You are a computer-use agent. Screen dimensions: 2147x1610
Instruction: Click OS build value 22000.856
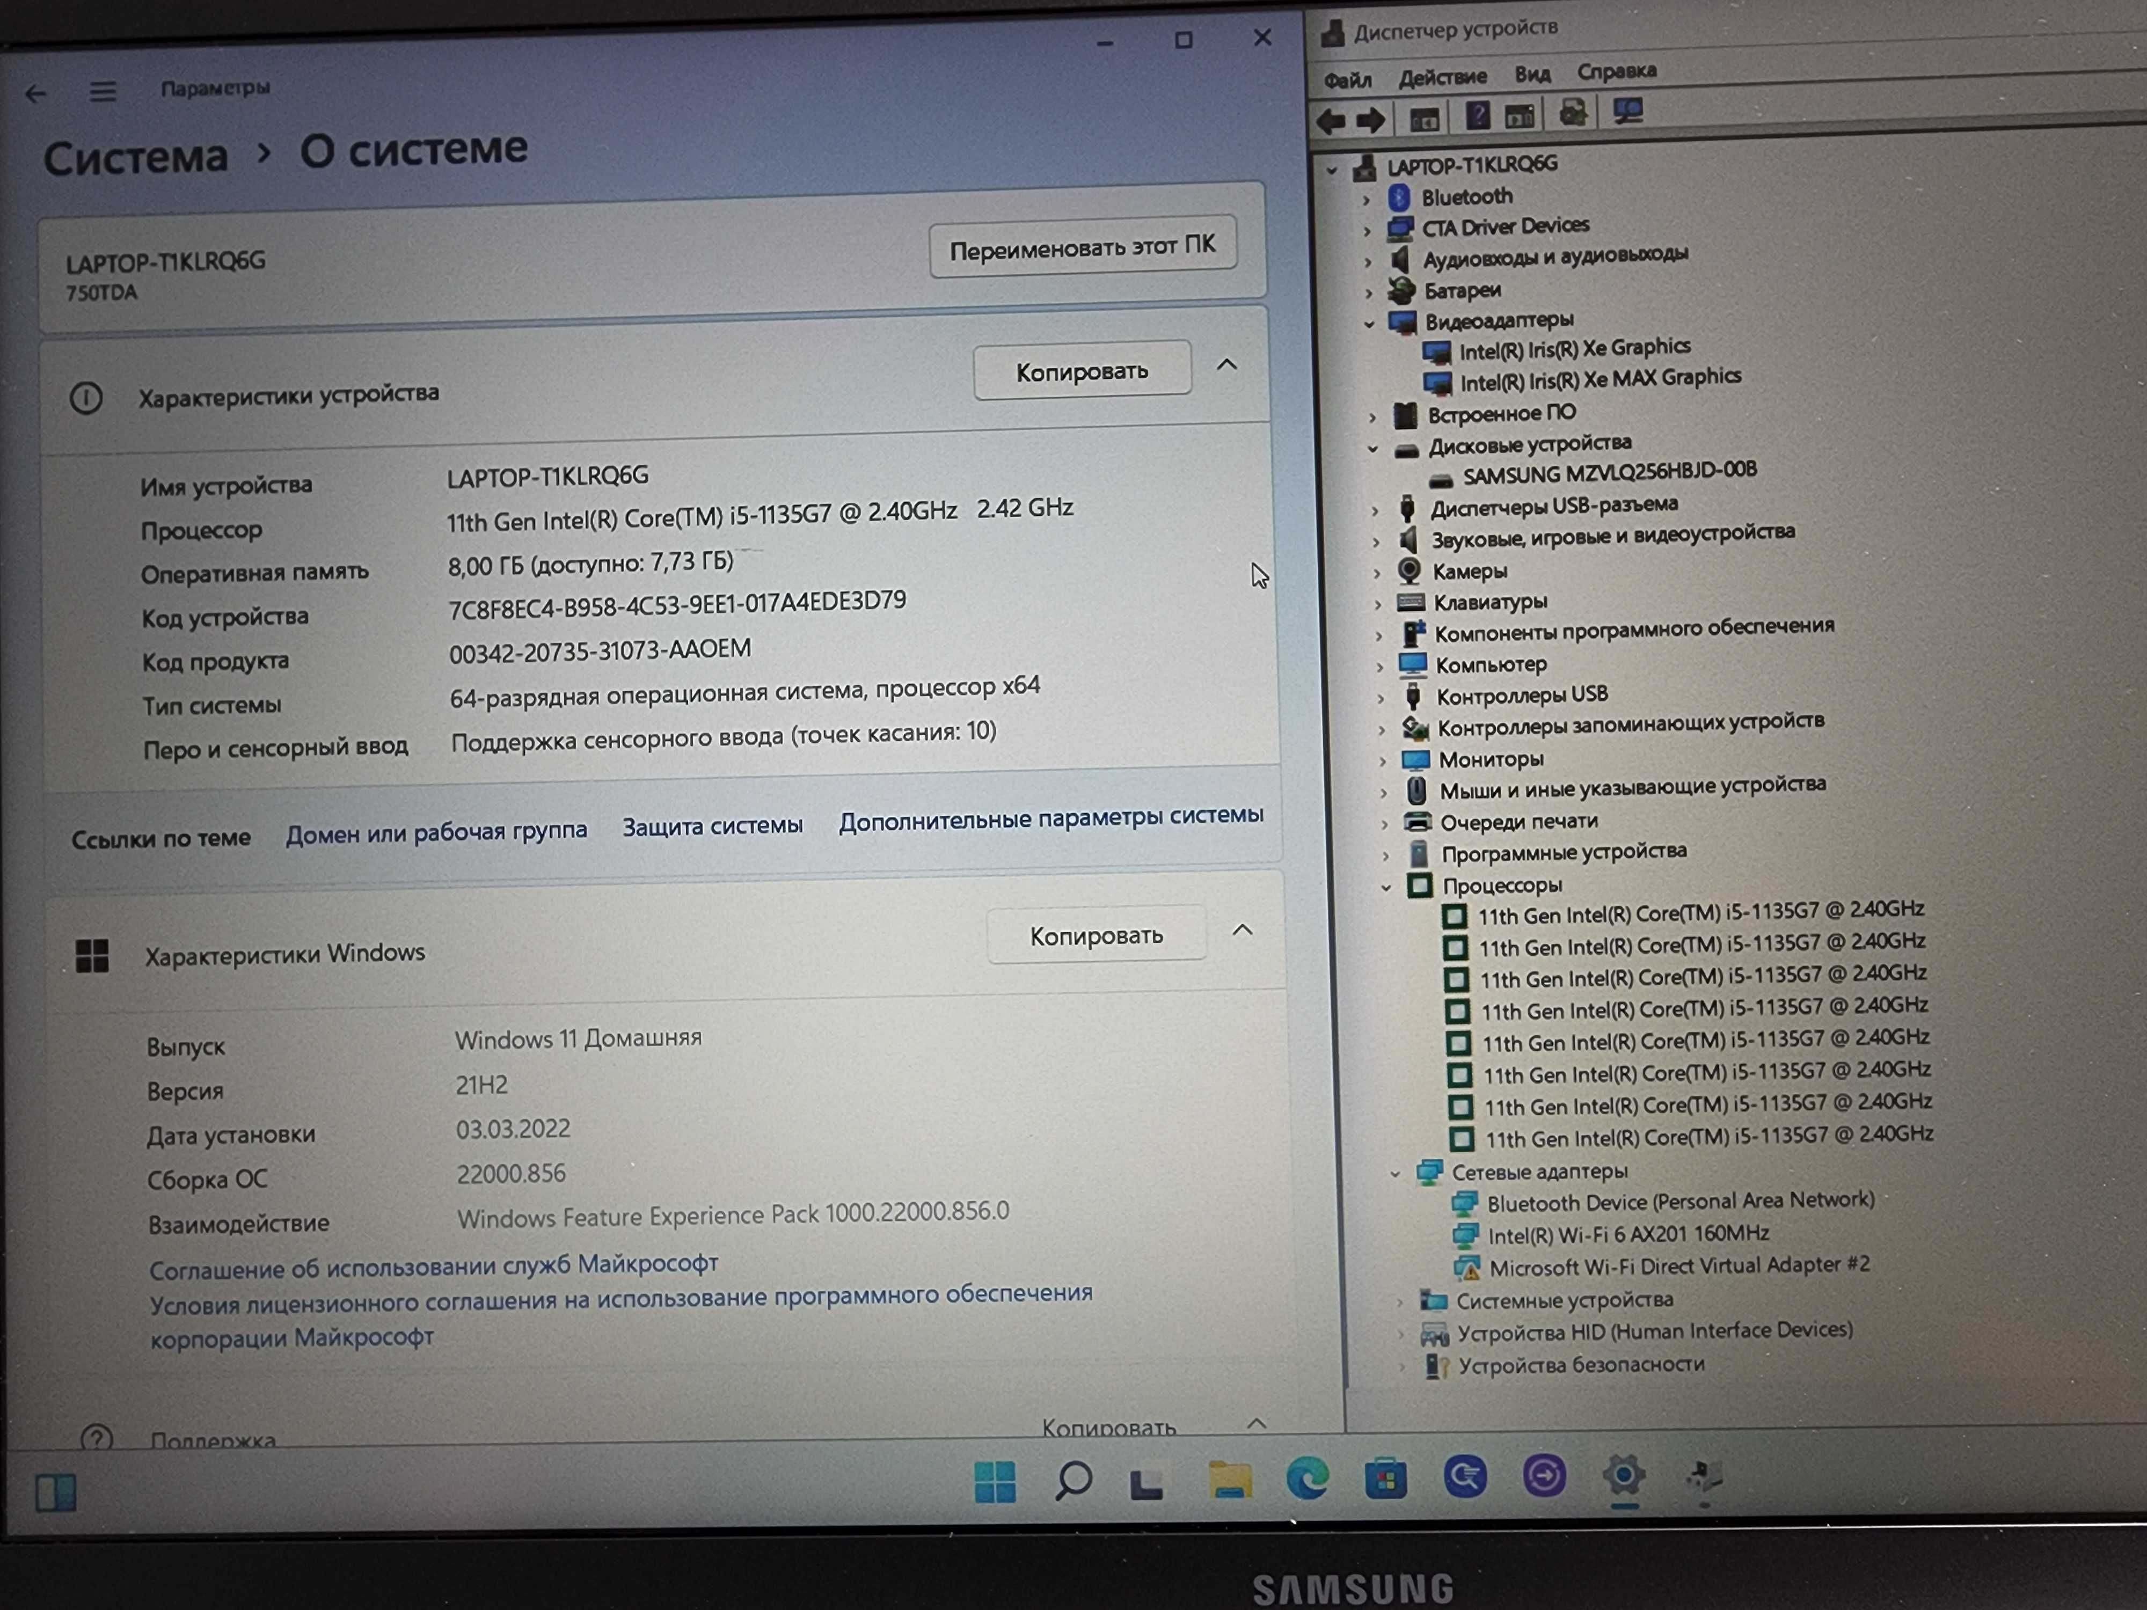tap(512, 1174)
